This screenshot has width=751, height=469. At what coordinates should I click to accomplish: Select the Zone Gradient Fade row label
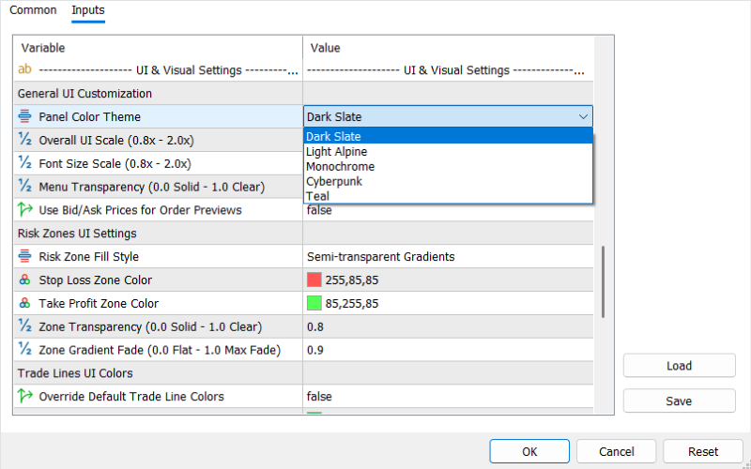[x=160, y=351]
